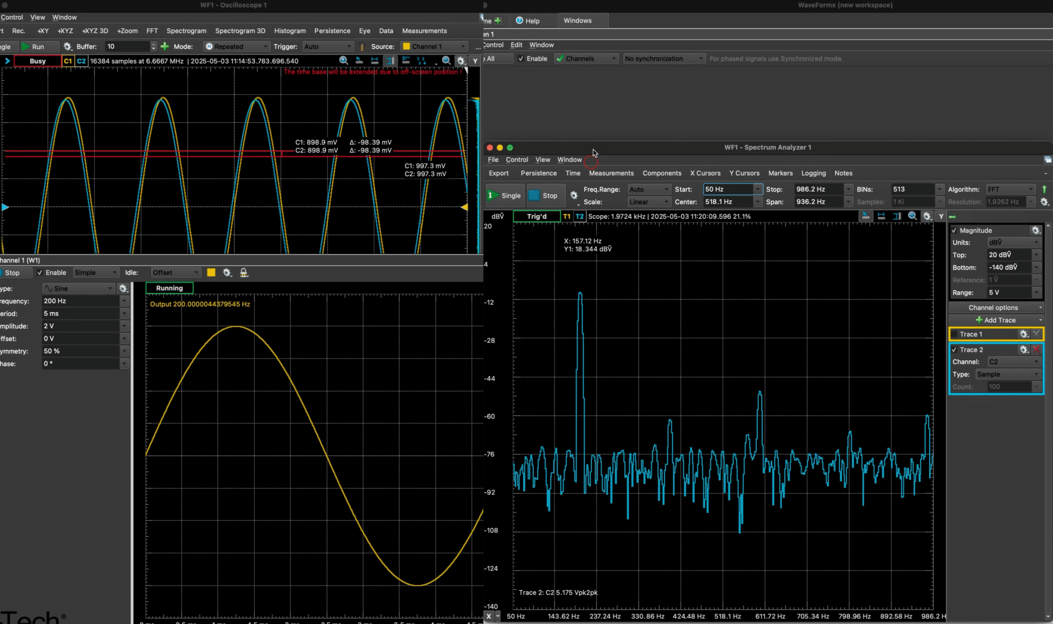Open Wavegen sine type settings gear

(123, 288)
